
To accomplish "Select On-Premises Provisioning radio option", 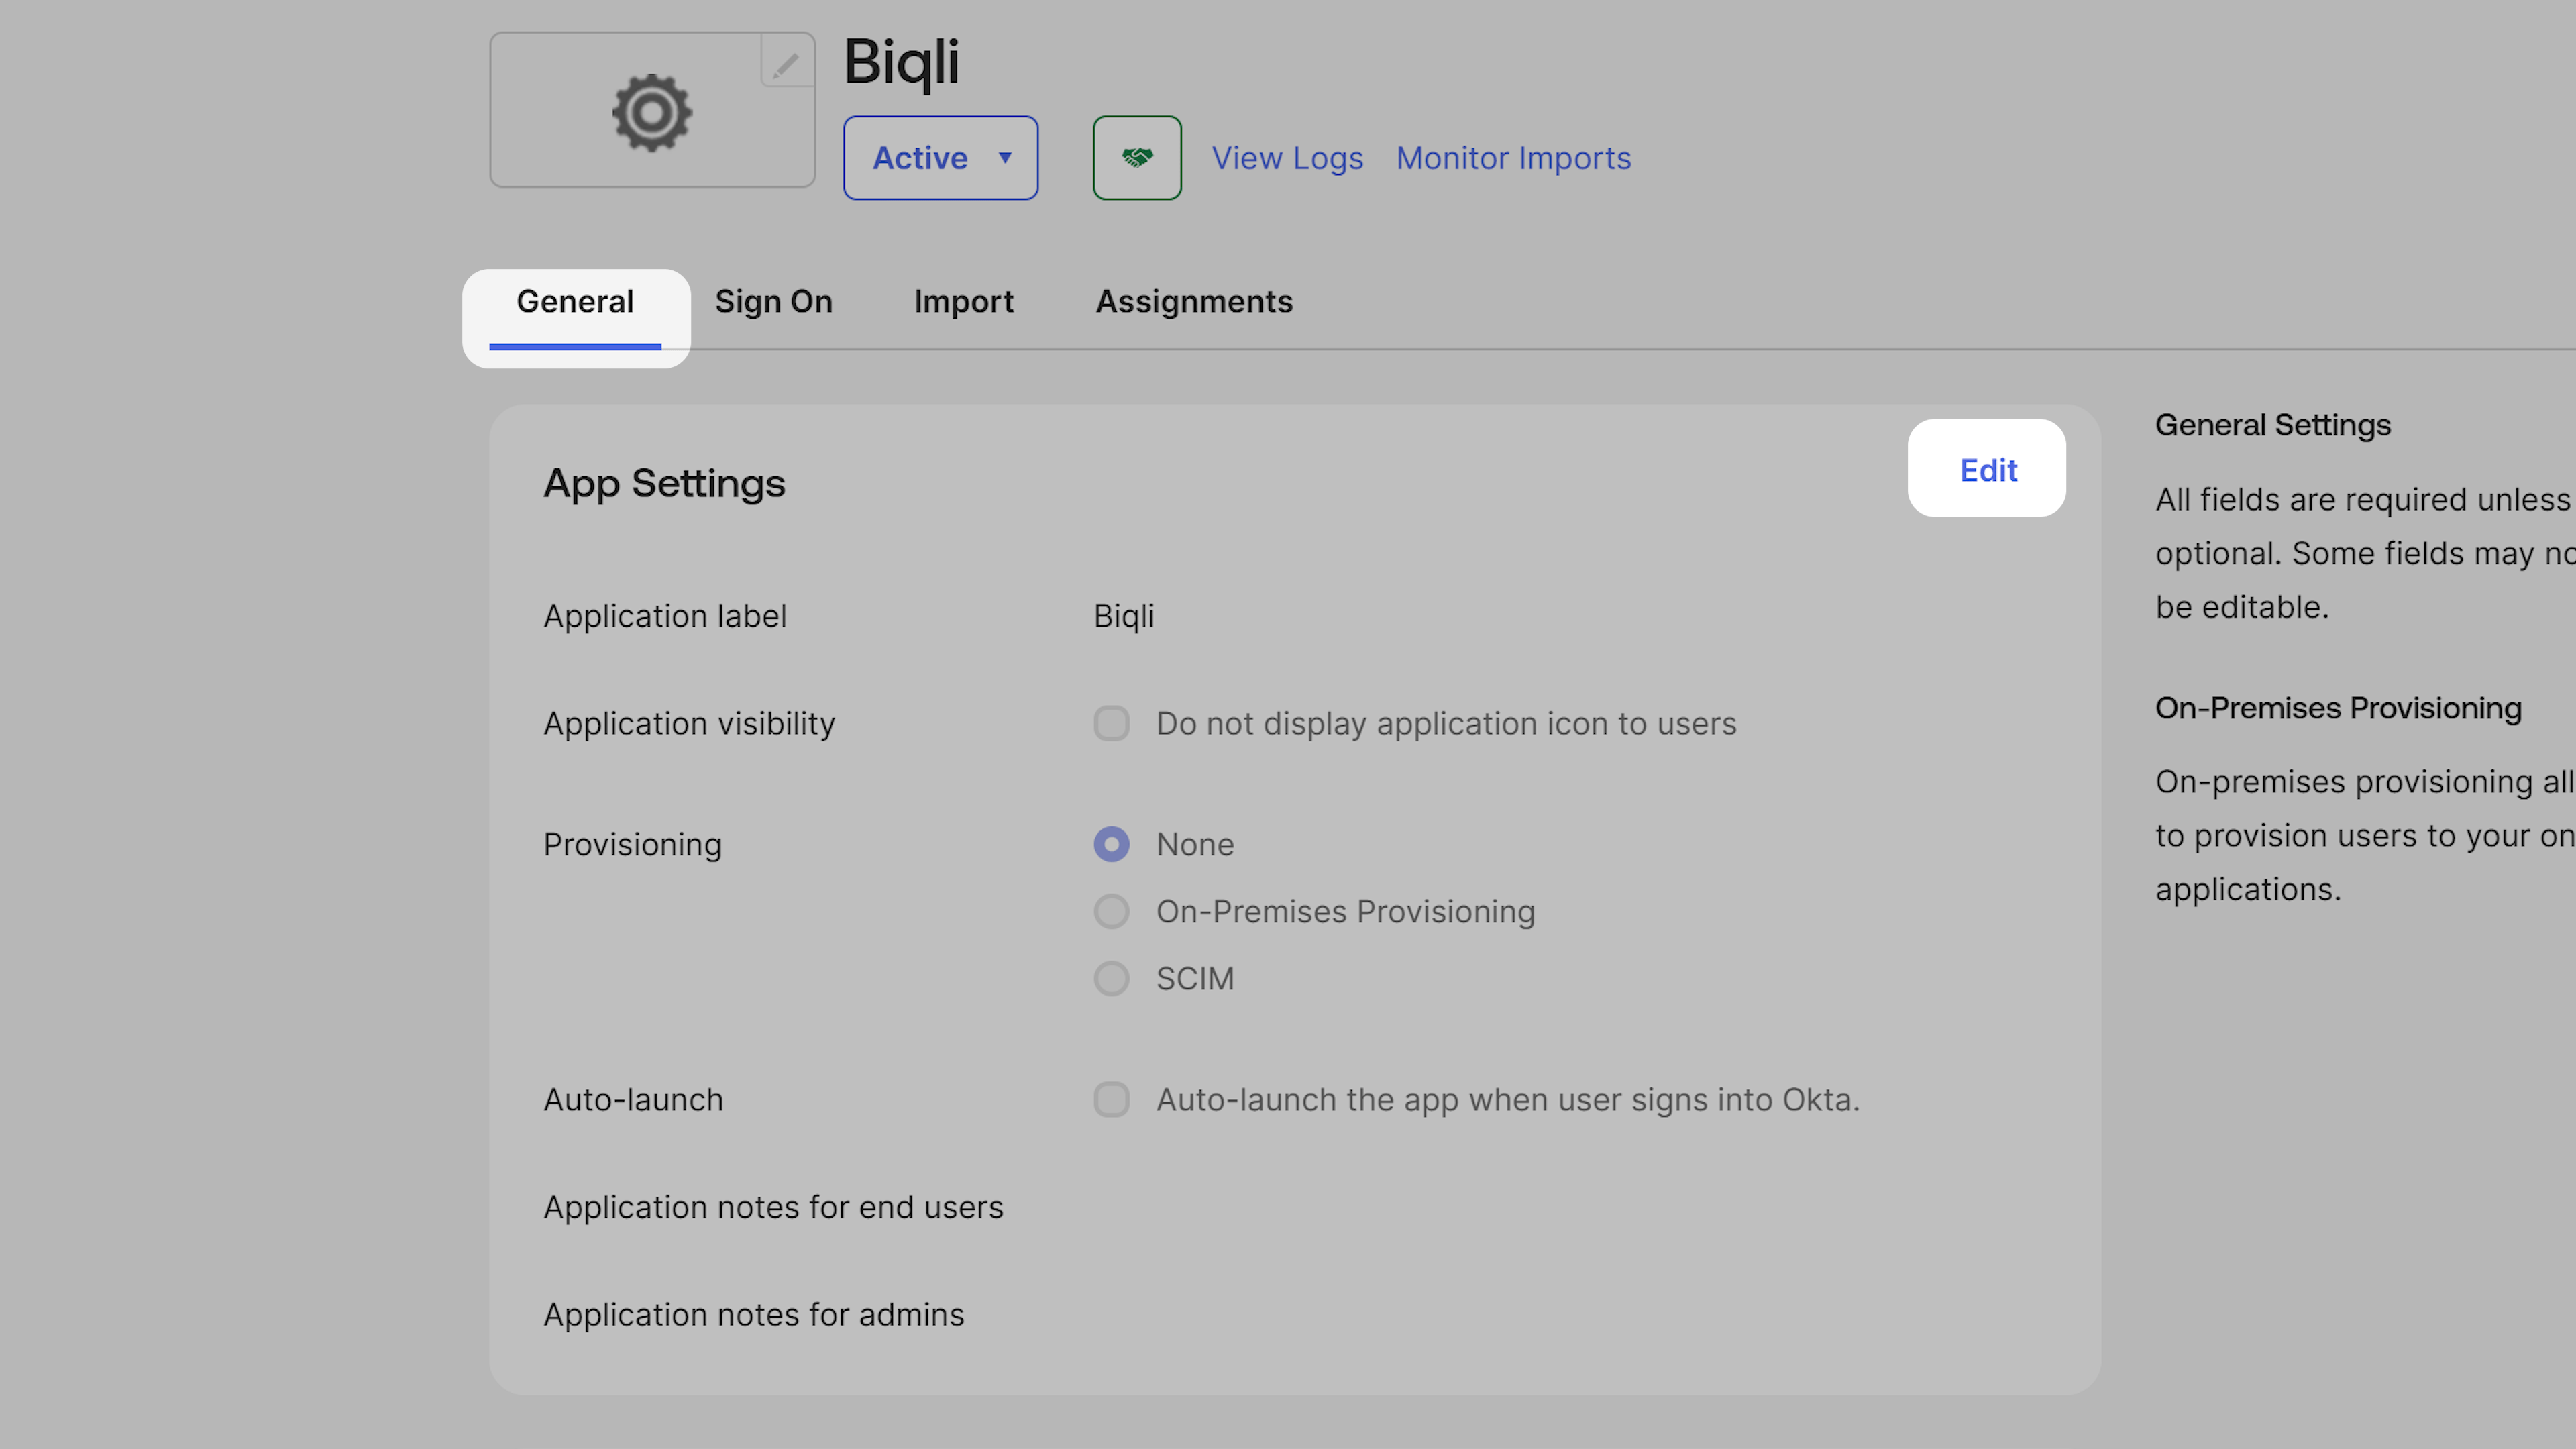I will coord(1111,911).
